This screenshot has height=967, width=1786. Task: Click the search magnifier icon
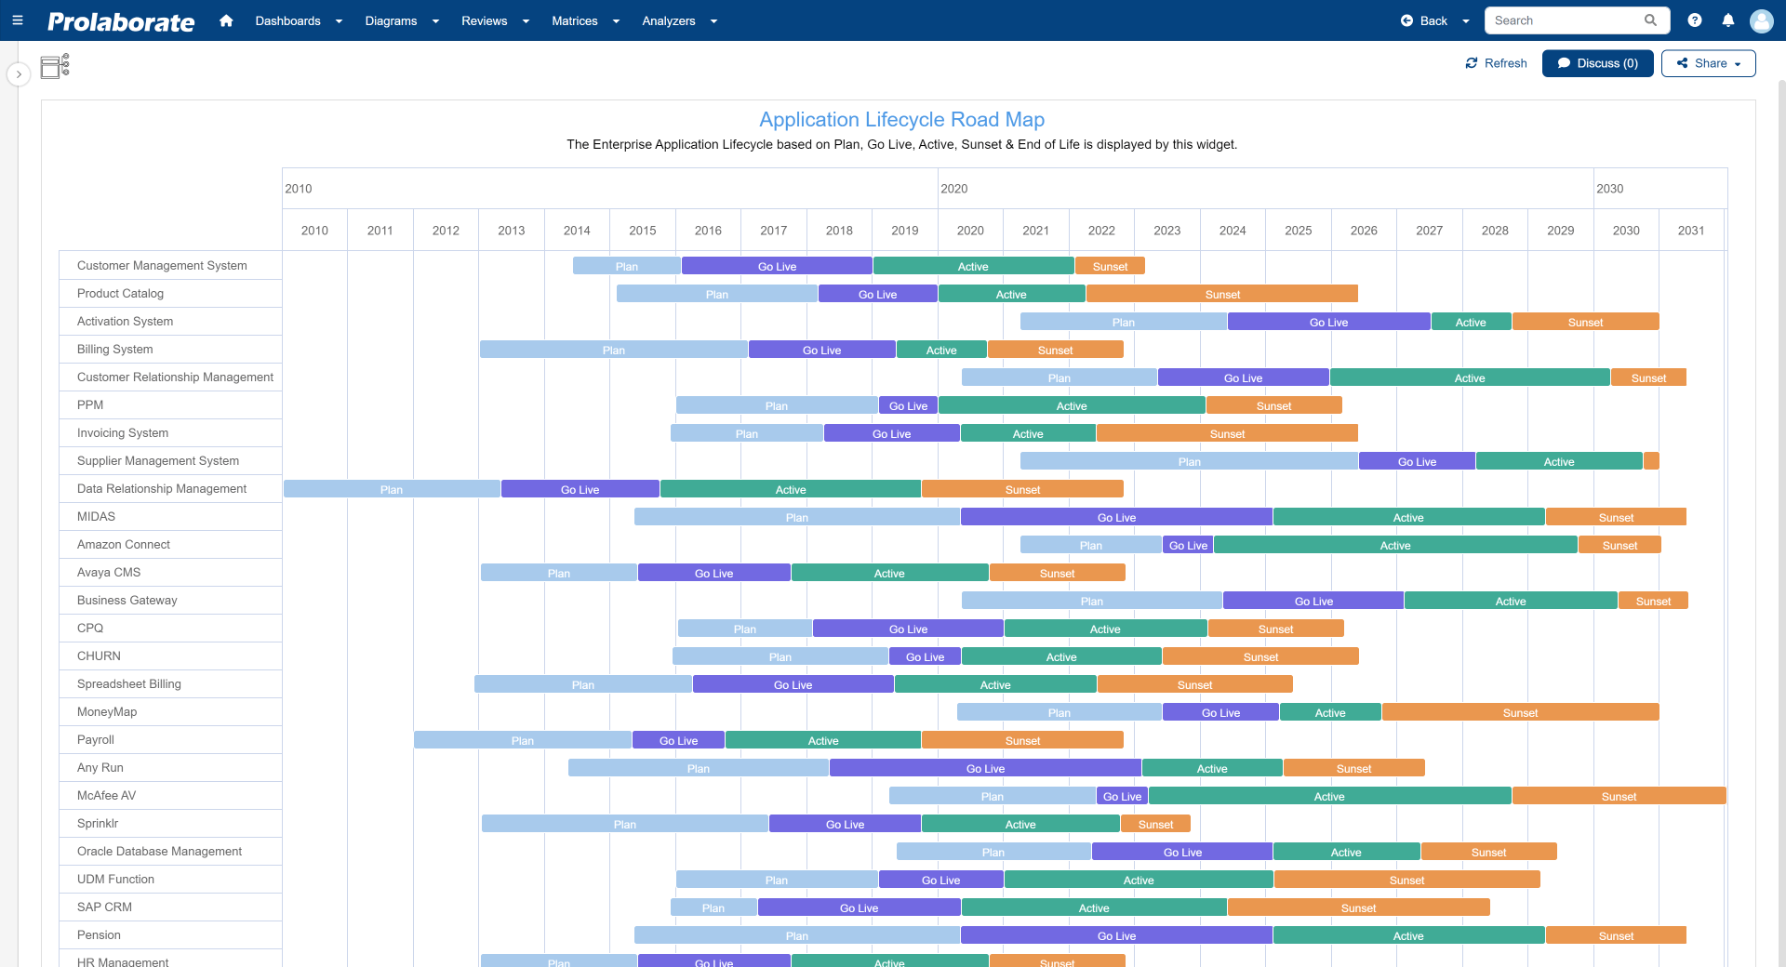(x=1650, y=20)
